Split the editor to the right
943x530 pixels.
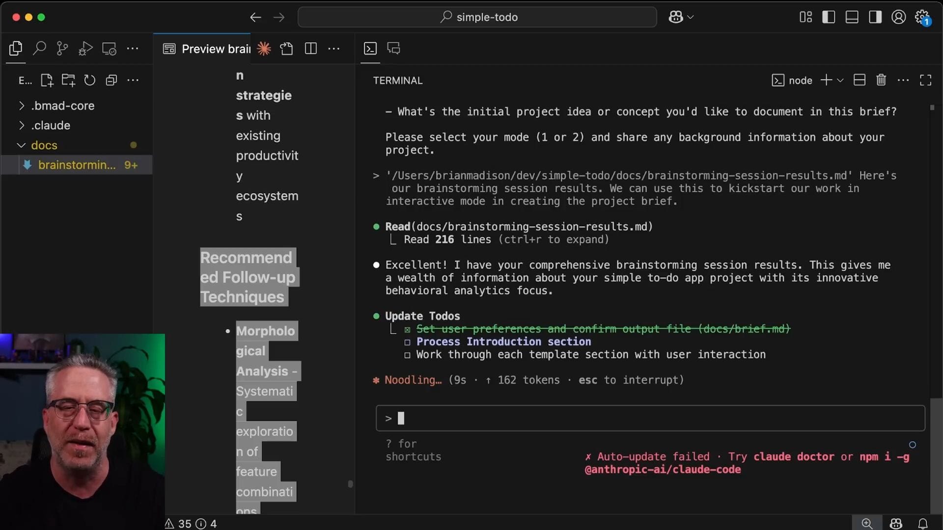coord(310,48)
